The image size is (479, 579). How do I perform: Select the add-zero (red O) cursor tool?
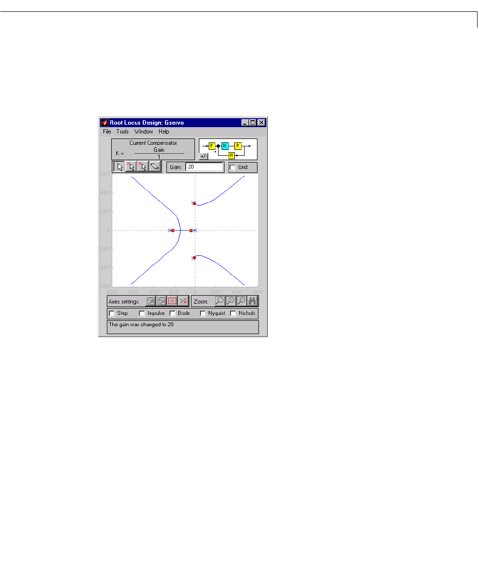143,167
